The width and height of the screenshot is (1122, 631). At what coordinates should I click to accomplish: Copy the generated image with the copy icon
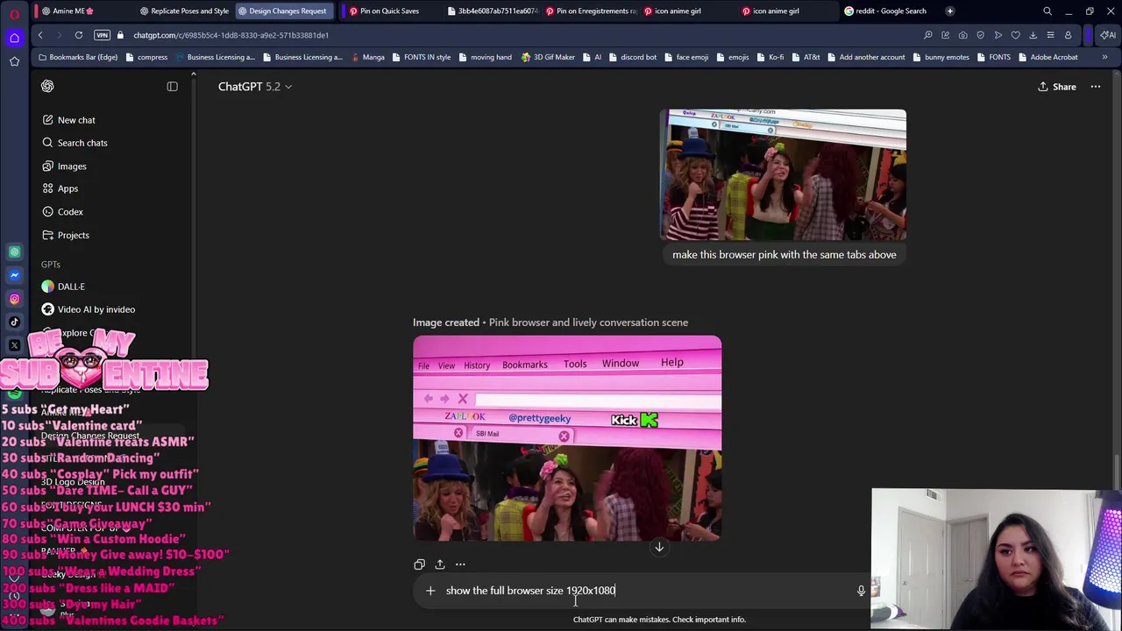pos(419,564)
